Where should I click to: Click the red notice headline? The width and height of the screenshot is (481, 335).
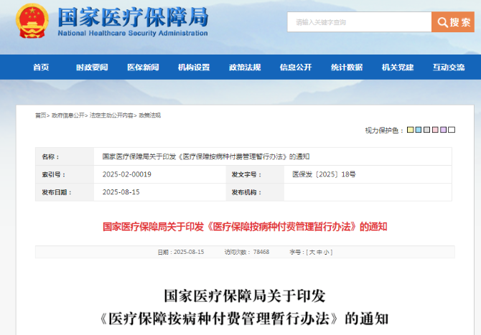tap(245, 227)
